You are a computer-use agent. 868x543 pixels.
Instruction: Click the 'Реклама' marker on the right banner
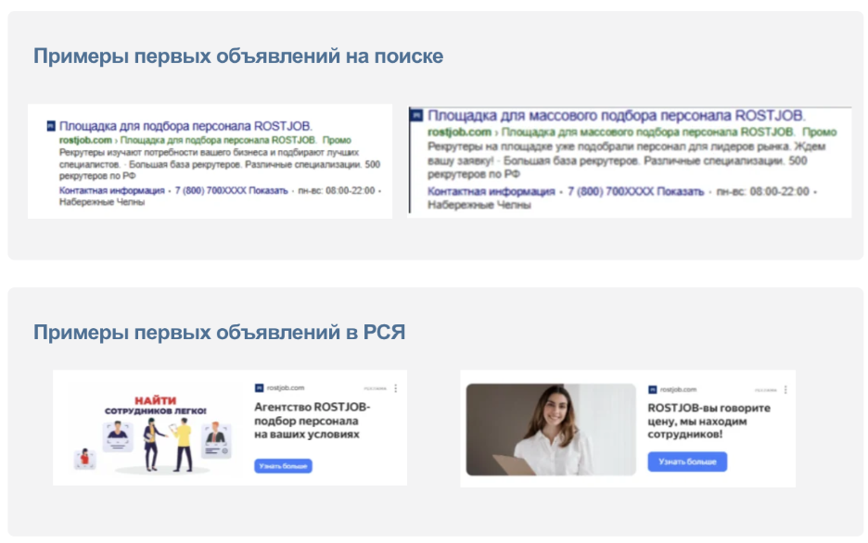pyautogui.click(x=766, y=390)
